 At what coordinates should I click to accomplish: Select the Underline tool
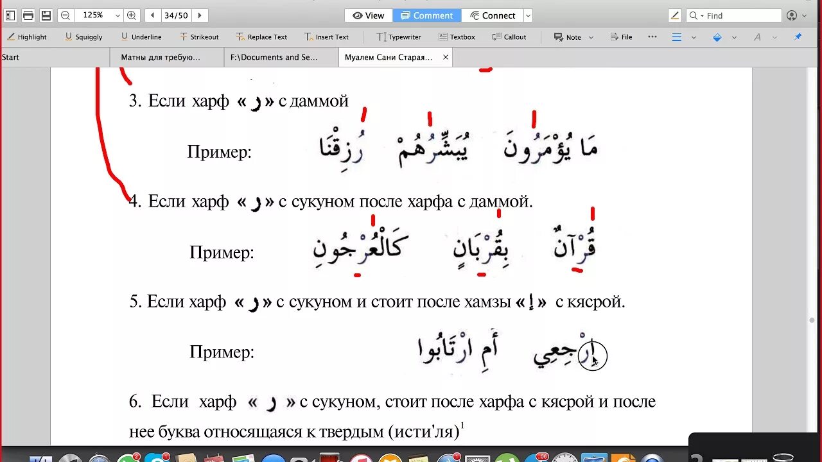tap(141, 37)
